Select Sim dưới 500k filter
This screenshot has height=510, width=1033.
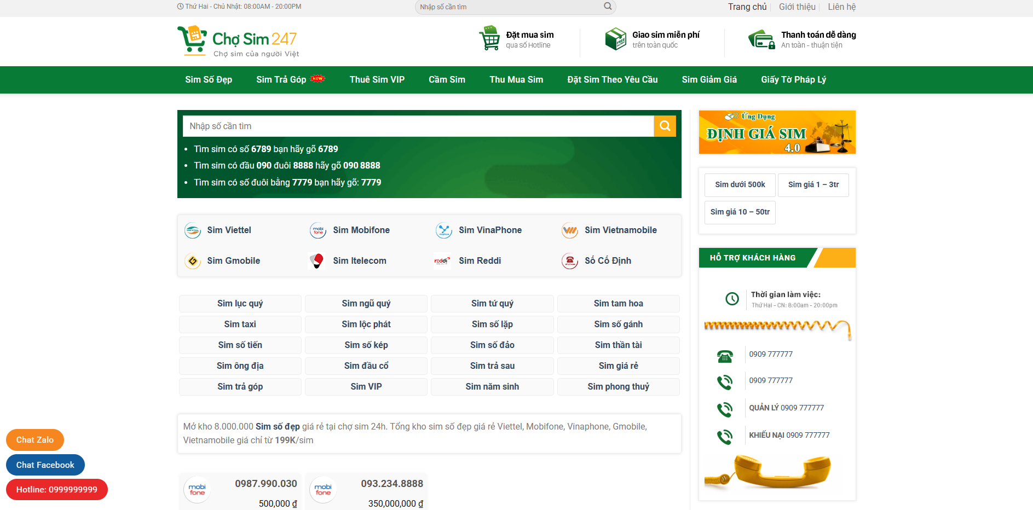point(740,185)
